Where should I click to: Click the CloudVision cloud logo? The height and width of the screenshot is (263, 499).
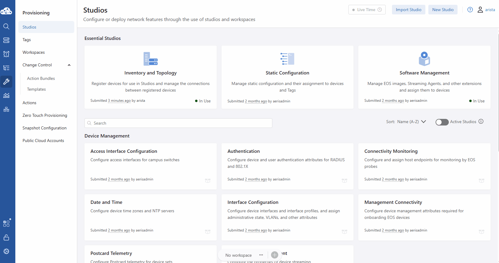coord(6,11)
